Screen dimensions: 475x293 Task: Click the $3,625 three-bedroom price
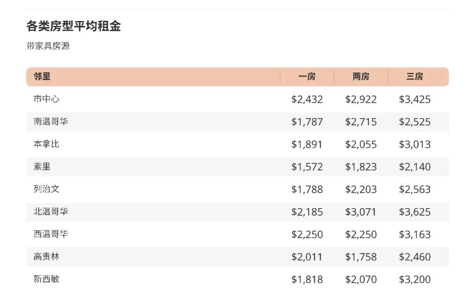pos(415,212)
